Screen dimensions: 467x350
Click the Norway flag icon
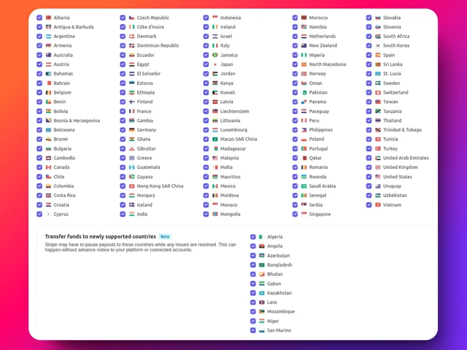pyautogui.click(x=304, y=73)
